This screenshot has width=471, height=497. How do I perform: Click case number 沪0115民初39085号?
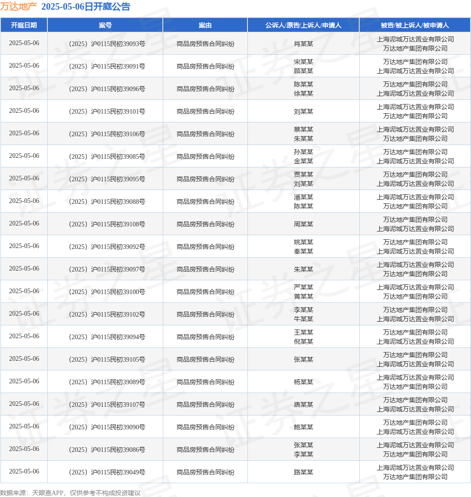click(107, 156)
